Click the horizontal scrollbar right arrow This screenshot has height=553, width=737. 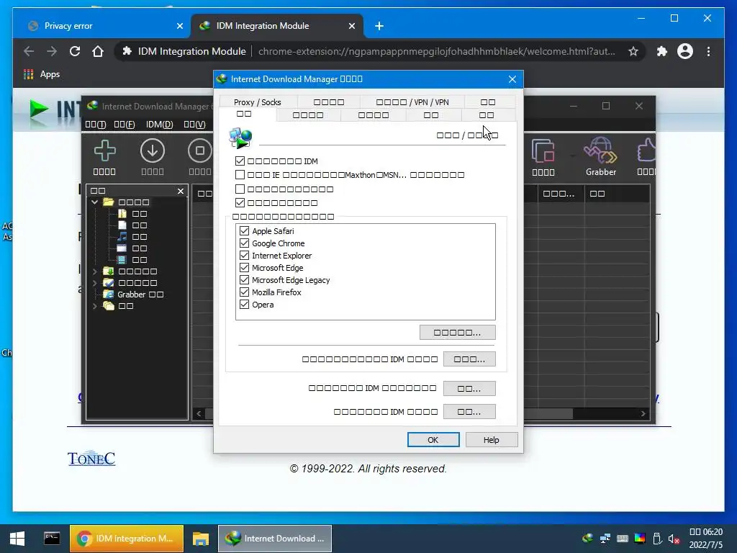[643, 413]
